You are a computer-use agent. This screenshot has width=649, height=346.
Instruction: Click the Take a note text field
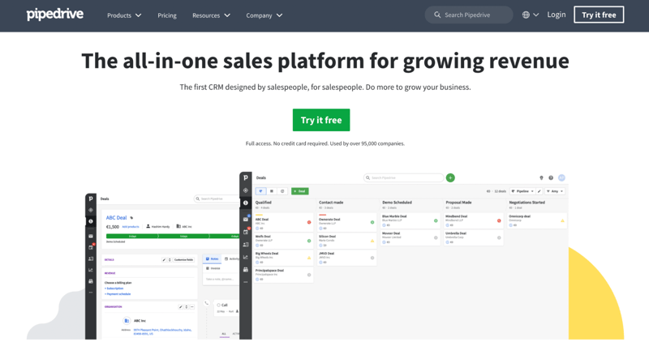click(221, 279)
